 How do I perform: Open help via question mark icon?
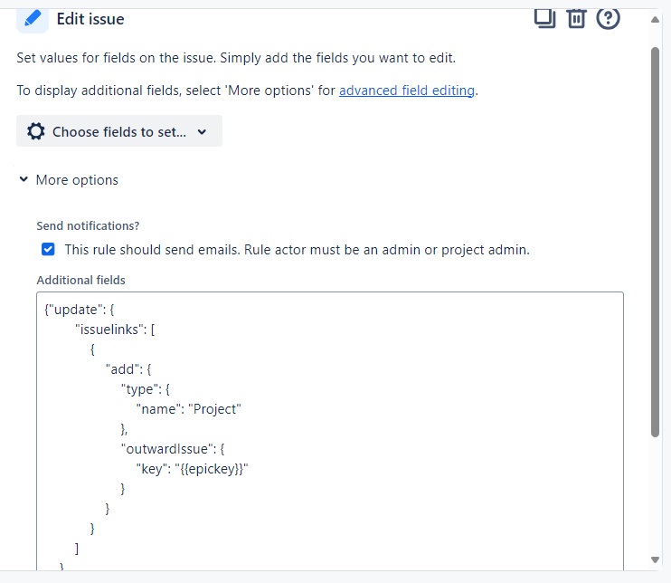608,18
